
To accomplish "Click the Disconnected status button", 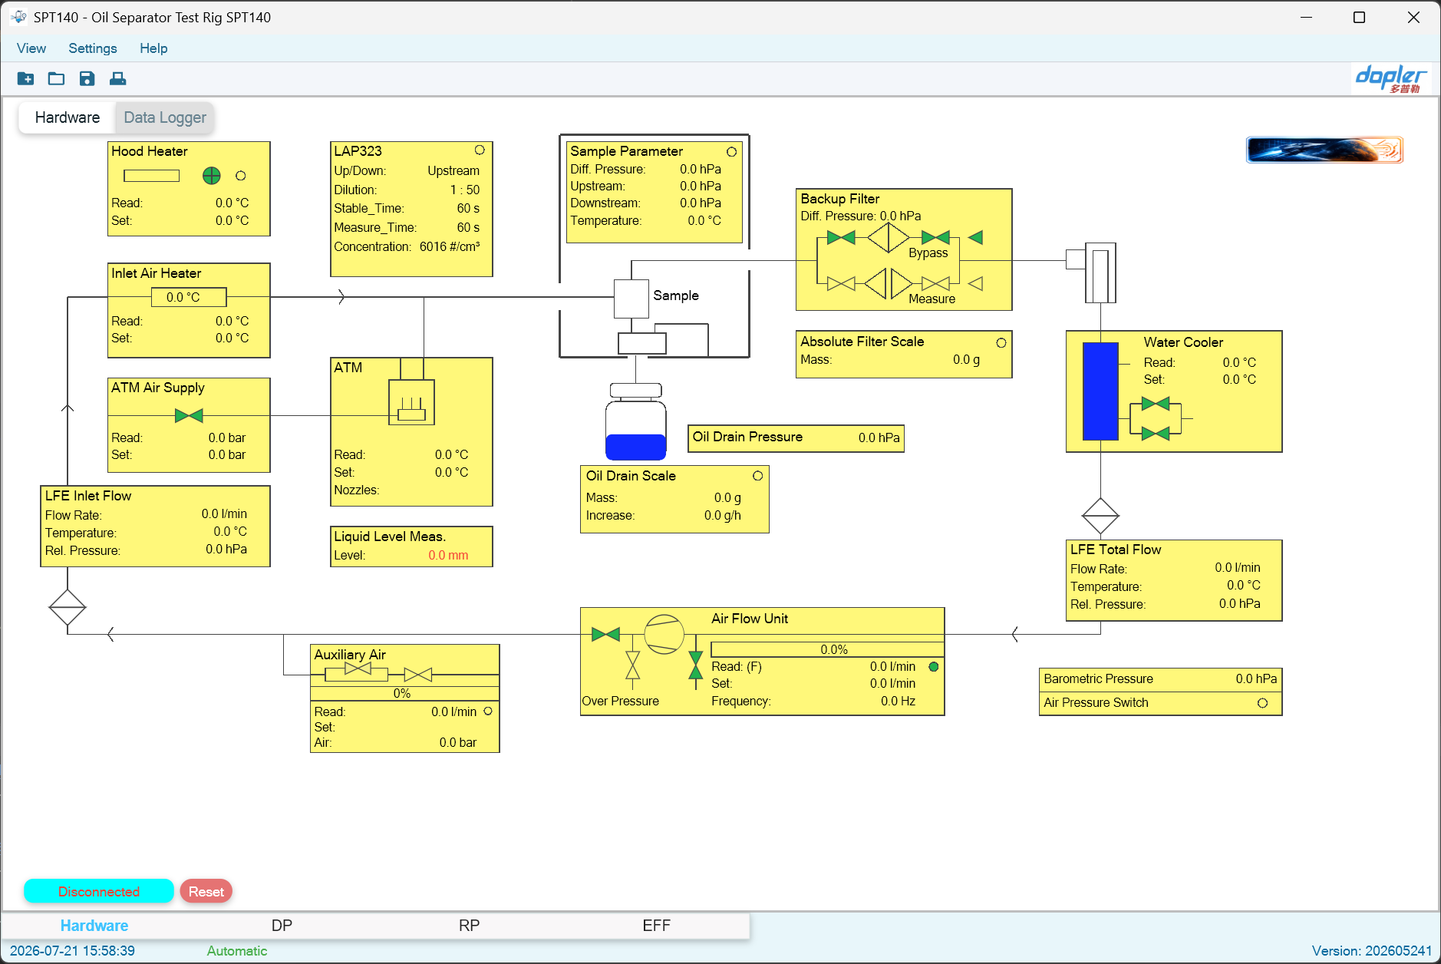I will pyautogui.click(x=99, y=891).
